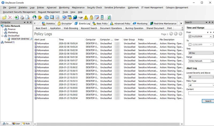
Task: Click the green refresh toolbar icon
Action: [x=109, y=17]
